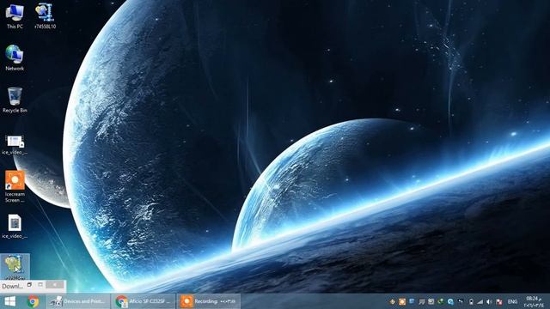Open the This PC desktop icon
The image size is (550, 309).
15,16
